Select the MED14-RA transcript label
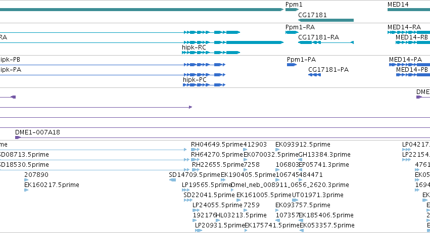Screen dimensions: 430x233 coord(404,27)
